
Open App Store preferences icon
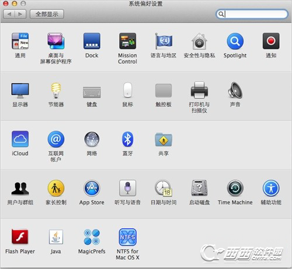(x=92, y=188)
